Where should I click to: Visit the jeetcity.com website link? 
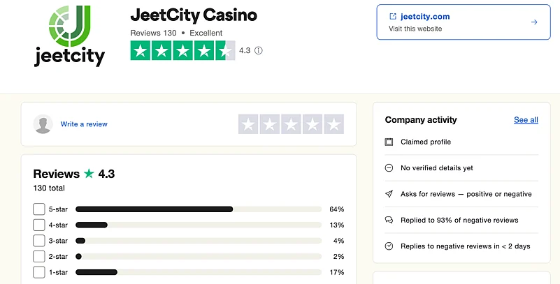pos(425,17)
